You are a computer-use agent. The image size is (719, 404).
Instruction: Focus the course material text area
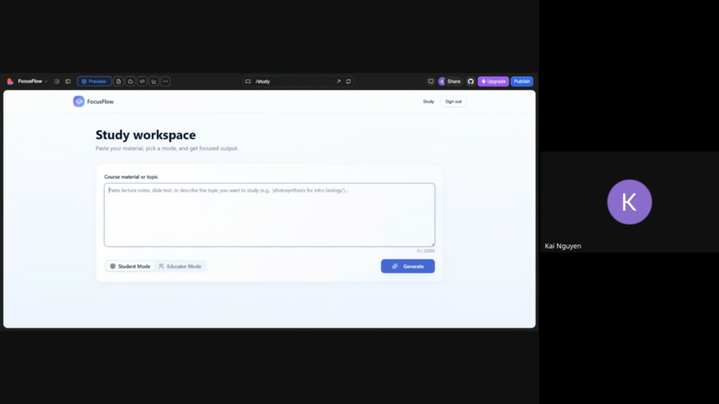coord(270,215)
